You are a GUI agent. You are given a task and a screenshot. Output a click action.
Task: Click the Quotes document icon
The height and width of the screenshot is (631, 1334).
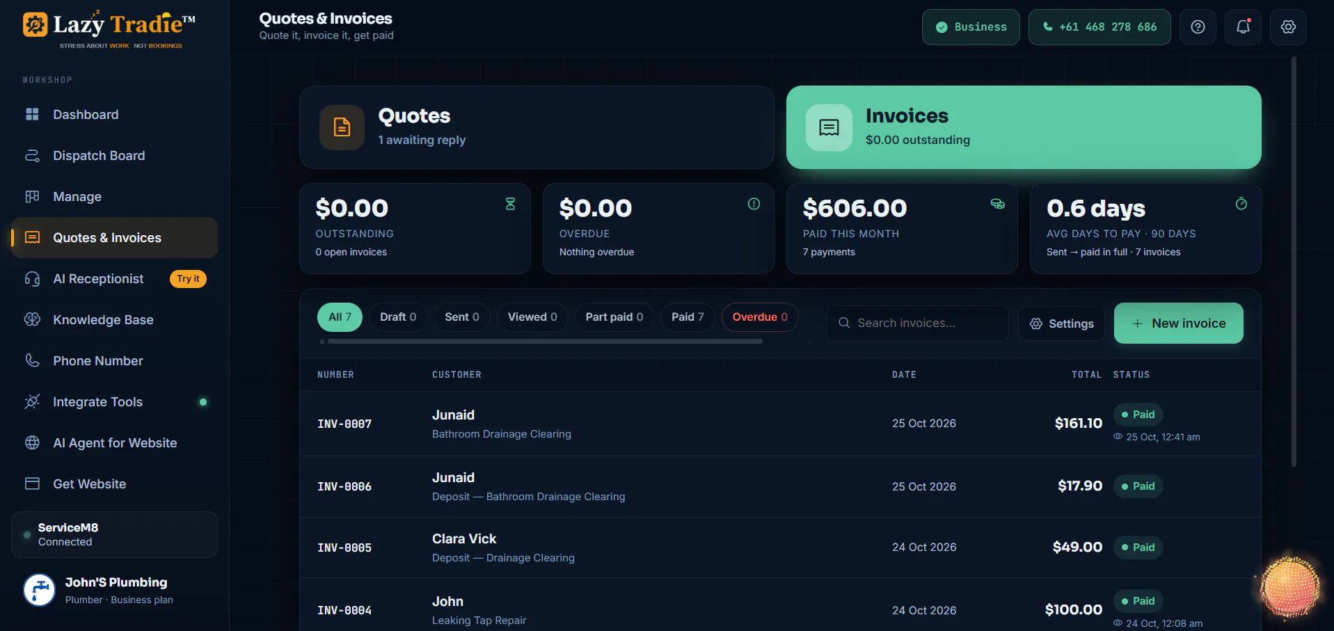click(x=342, y=127)
